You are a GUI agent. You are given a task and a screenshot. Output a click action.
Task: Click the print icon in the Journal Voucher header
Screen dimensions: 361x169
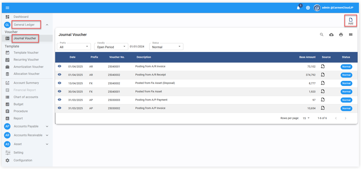[x=341, y=35]
